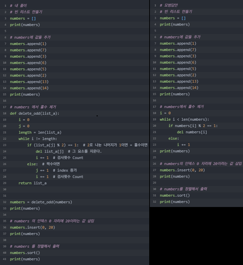This screenshot has height=265, width=243.
Task: Click 'numbers.sort()' on line 40 of 내 풀이
Action: [25, 253]
